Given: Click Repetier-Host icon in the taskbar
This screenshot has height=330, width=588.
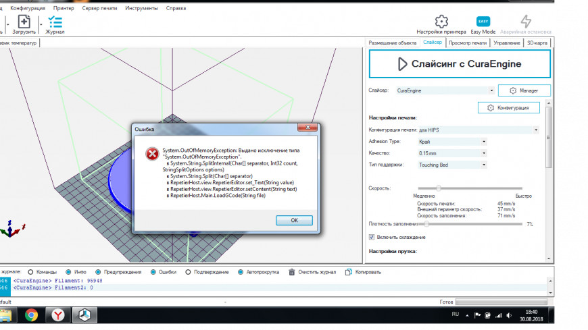Looking at the screenshot, I should pyautogui.click(x=84, y=315).
